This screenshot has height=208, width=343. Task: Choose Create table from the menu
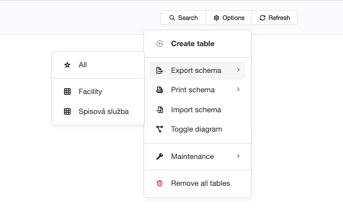tap(198, 44)
